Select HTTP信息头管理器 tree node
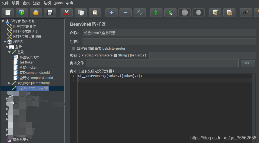This screenshot has width=259, height=143. (x=27, y=37)
